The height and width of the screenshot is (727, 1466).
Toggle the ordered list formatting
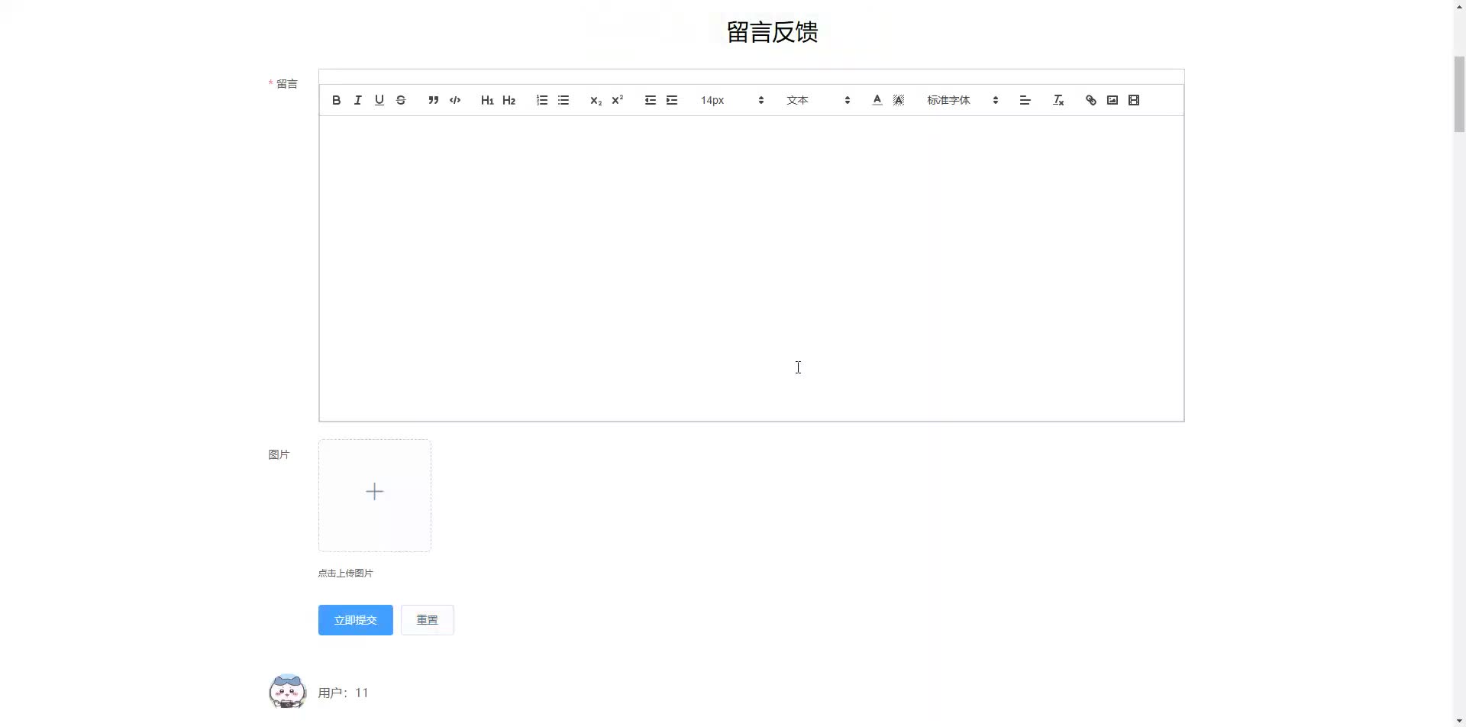(541, 99)
